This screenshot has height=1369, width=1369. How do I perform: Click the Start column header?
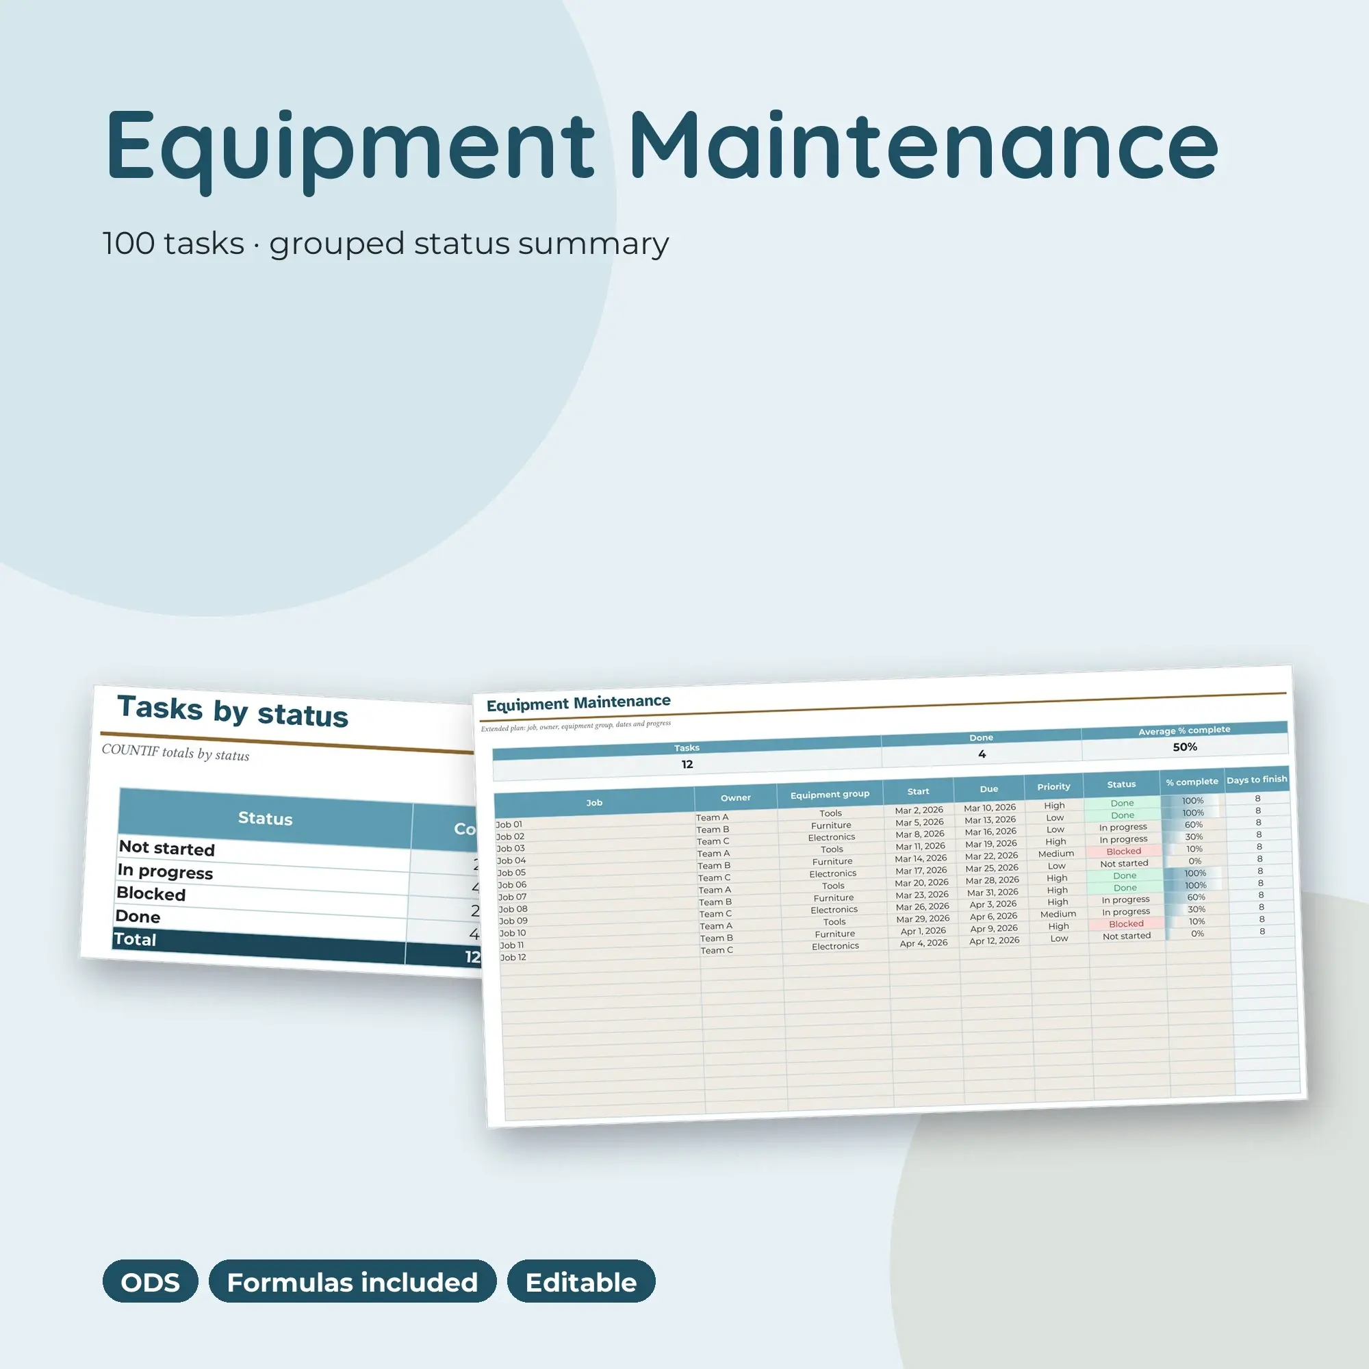tap(918, 791)
